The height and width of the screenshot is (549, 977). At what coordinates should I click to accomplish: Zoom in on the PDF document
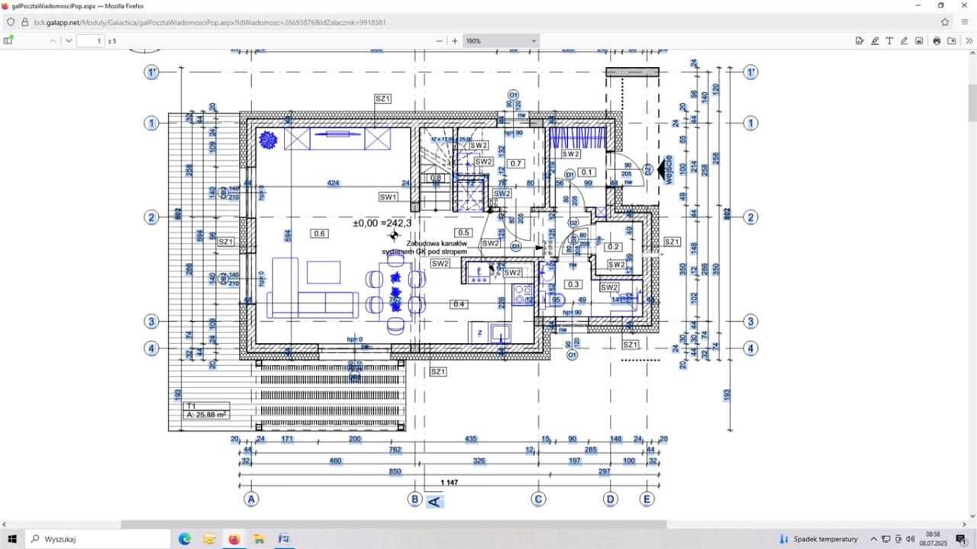(x=455, y=40)
